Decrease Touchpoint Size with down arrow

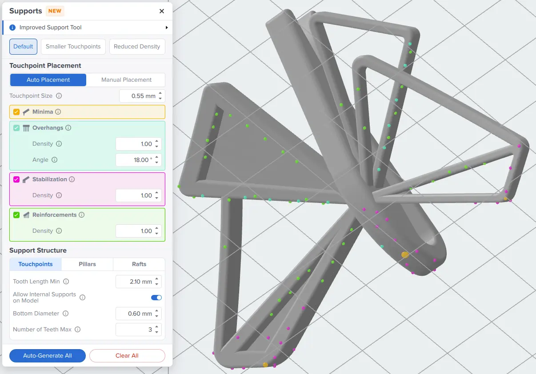[x=160, y=98]
